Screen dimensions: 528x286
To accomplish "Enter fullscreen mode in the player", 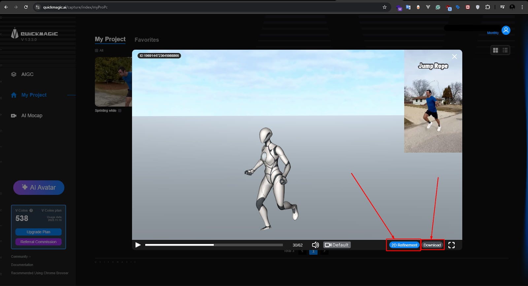I will [x=451, y=245].
